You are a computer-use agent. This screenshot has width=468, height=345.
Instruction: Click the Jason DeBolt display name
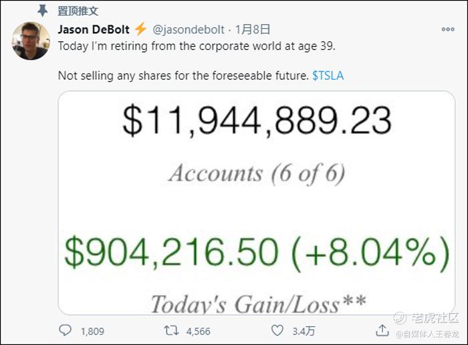click(94, 29)
